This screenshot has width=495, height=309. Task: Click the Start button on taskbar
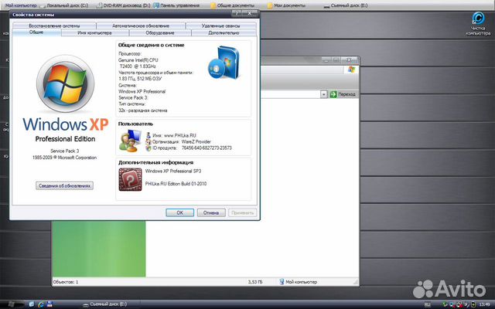point(12,304)
